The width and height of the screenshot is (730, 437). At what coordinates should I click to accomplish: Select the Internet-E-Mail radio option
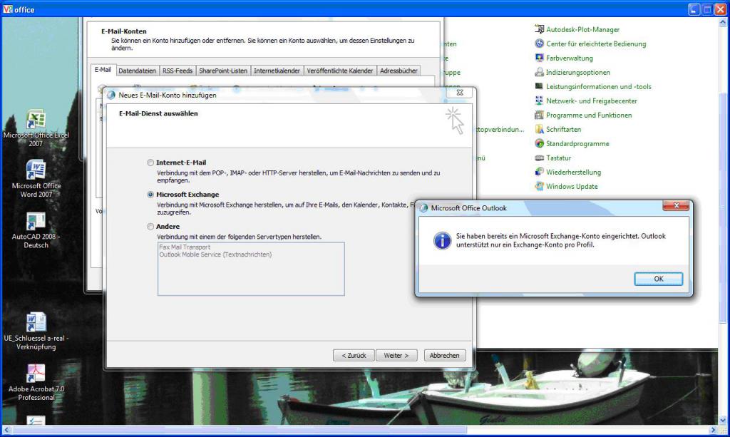150,163
